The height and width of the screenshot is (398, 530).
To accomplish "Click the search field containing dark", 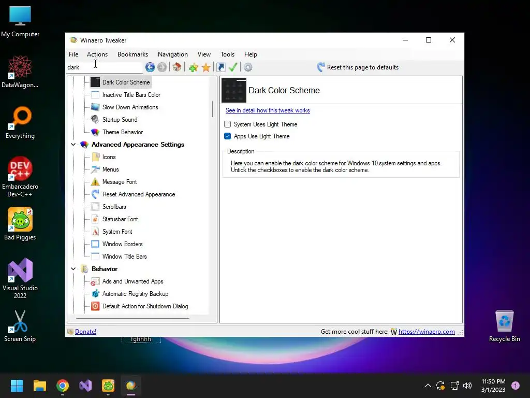I will [105, 67].
